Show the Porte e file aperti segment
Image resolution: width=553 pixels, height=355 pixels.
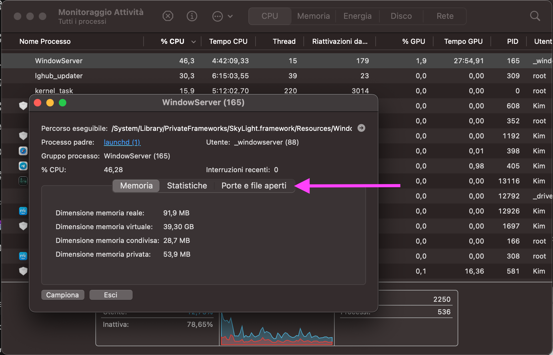[254, 186]
